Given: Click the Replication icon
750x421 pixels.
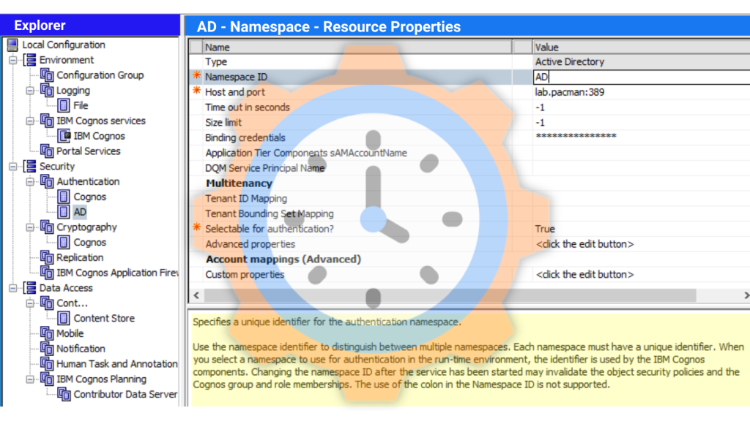Looking at the screenshot, I should tap(47, 258).
